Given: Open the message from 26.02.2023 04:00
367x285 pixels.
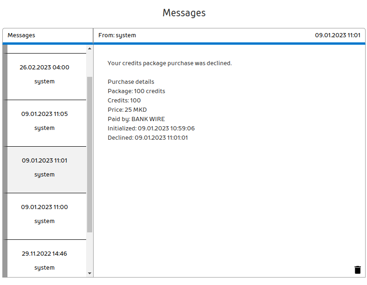Looking at the screenshot, I should coord(45,75).
